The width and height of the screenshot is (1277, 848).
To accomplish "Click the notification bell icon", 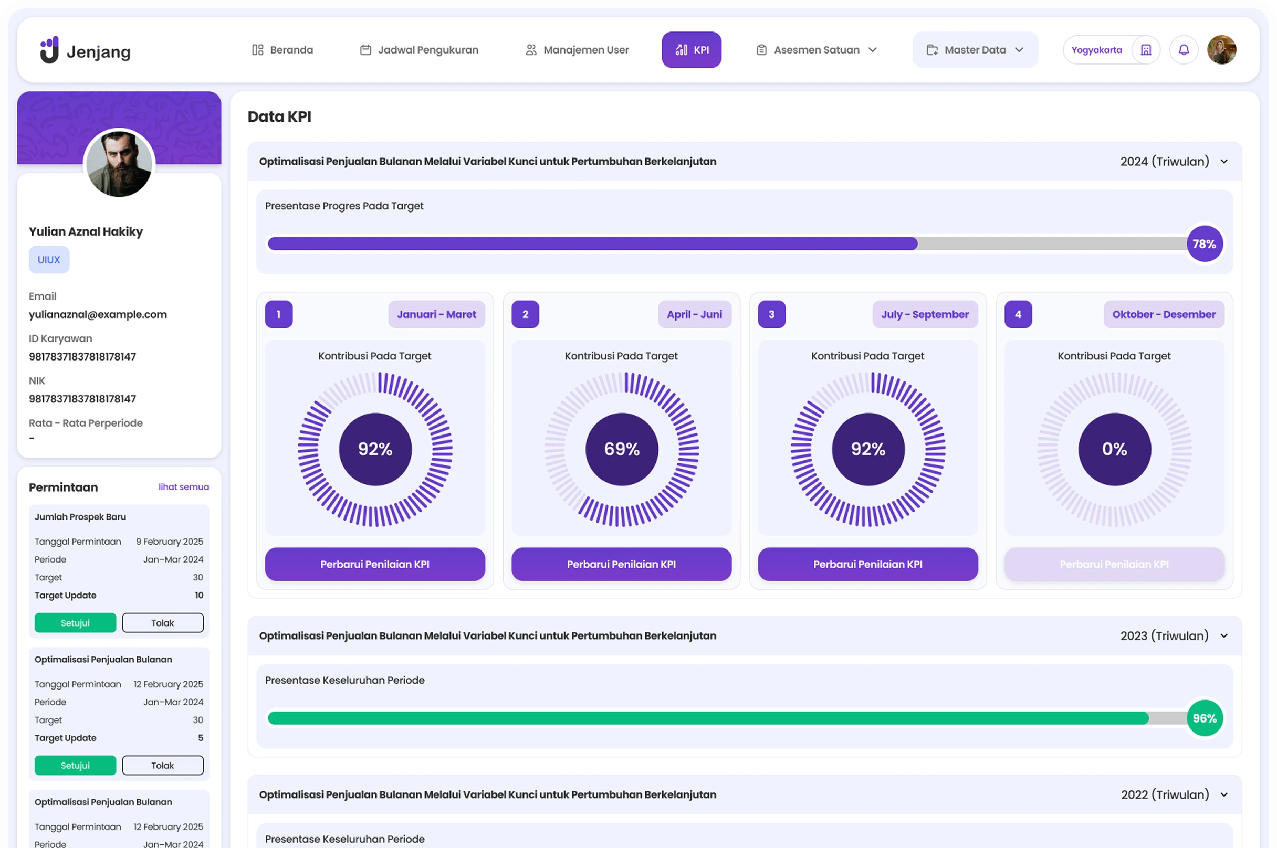I will tap(1184, 50).
